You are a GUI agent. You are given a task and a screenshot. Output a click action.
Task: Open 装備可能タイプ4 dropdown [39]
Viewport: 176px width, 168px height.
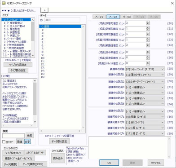coord(145,133)
